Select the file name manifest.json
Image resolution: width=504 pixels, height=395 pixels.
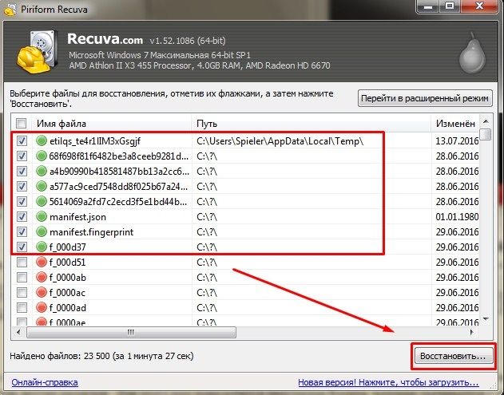(77, 217)
